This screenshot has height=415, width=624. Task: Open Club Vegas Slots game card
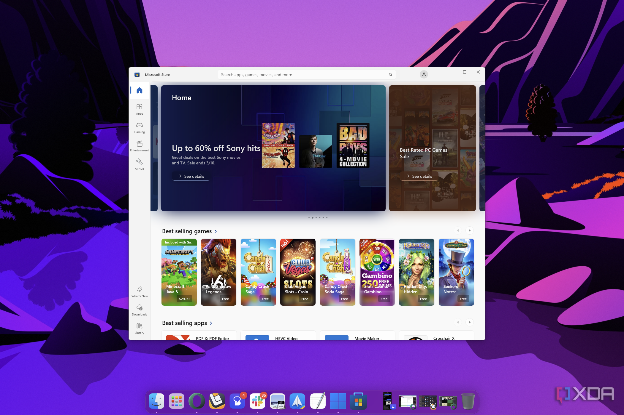tap(298, 272)
